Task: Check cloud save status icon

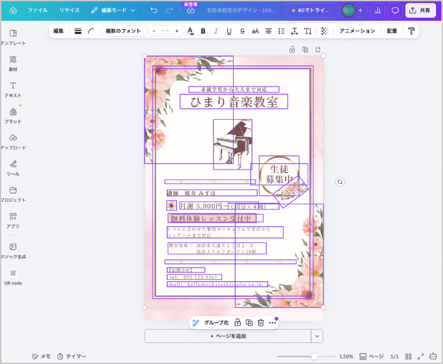Action: pos(191,10)
